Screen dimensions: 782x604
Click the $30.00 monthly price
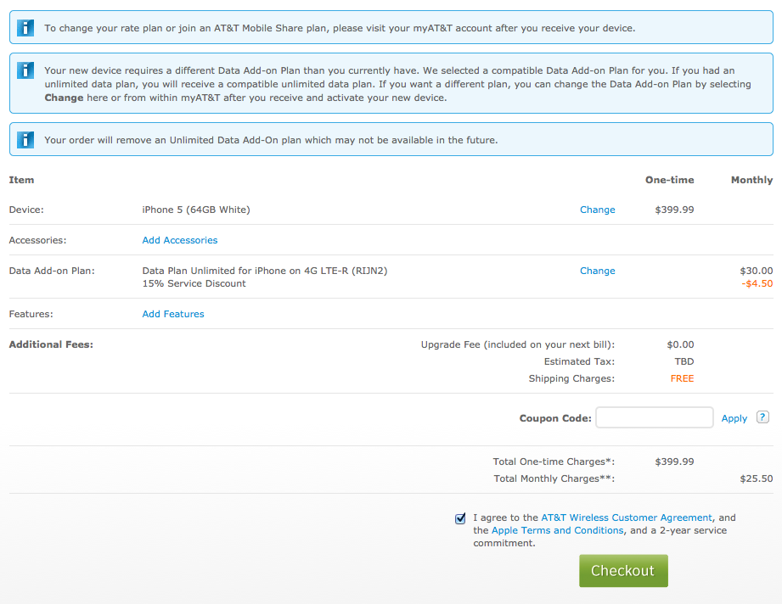(x=756, y=271)
